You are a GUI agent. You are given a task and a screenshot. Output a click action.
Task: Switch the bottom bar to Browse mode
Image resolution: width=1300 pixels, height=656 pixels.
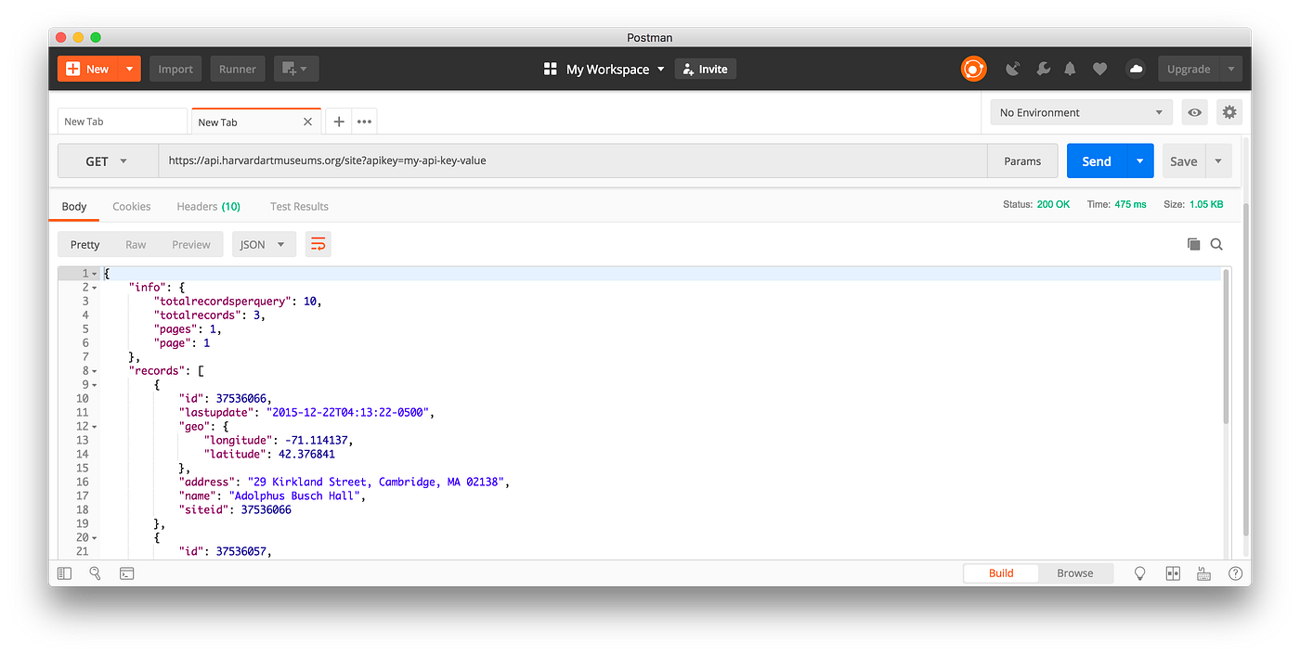(1075, 572)
